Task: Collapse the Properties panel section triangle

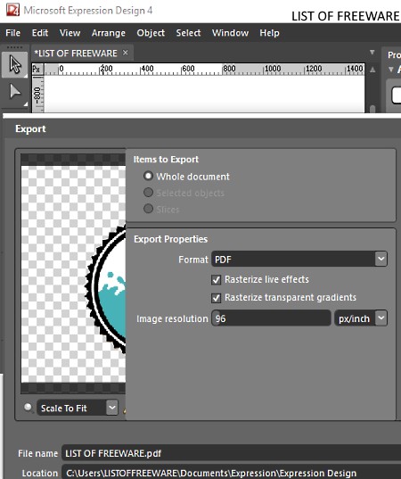Action: [x=391, y=70]
